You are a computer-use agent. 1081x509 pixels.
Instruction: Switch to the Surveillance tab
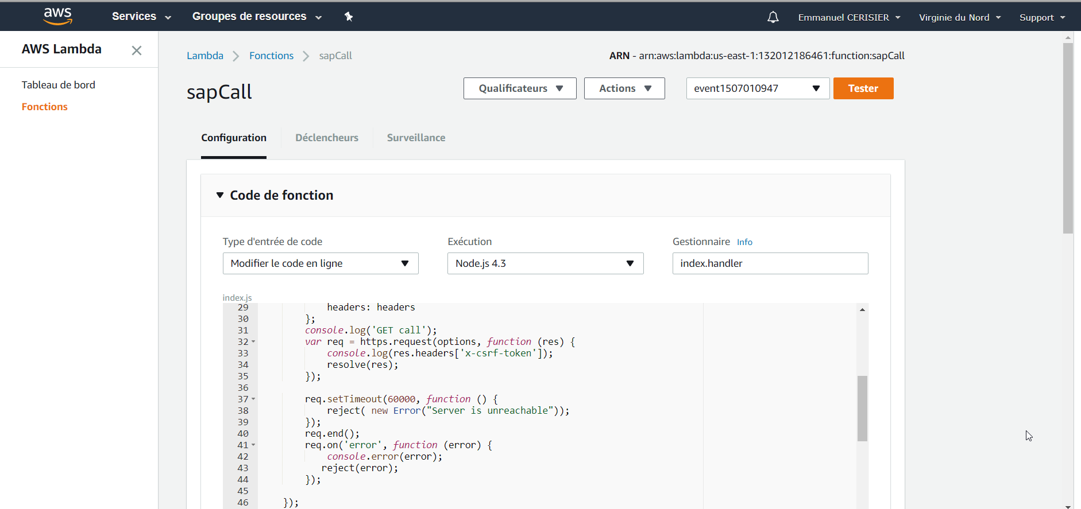[416, 138]
